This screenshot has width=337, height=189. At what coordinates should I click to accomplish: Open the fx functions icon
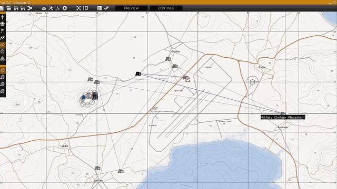(x=57, y=8)
